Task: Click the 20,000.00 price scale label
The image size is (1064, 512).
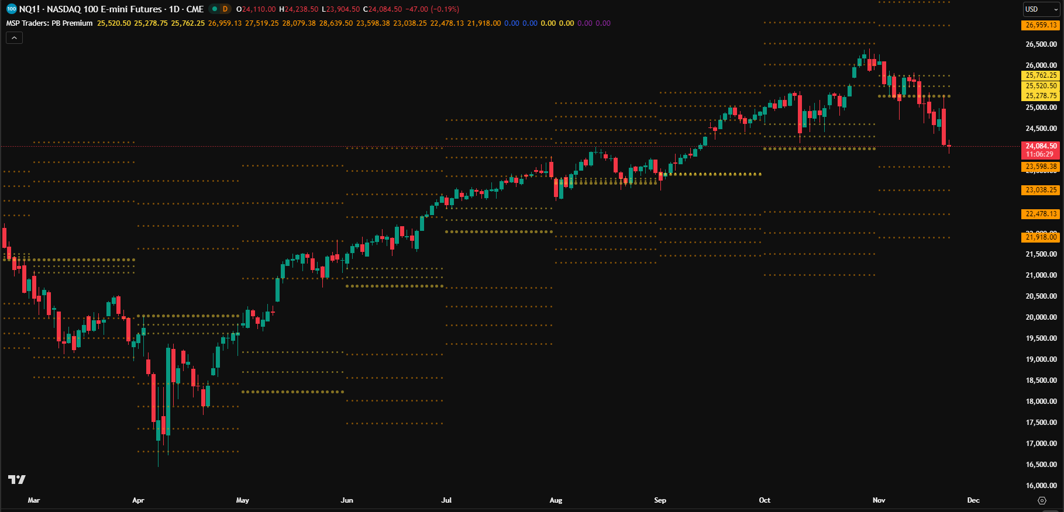Action: pyautogui.click(x=1041, y=317)
